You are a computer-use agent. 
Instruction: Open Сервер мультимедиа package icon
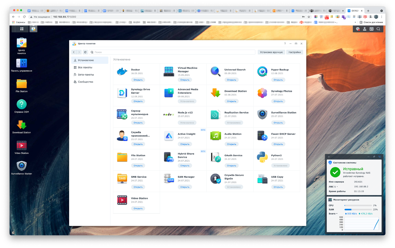click(122, 114)
